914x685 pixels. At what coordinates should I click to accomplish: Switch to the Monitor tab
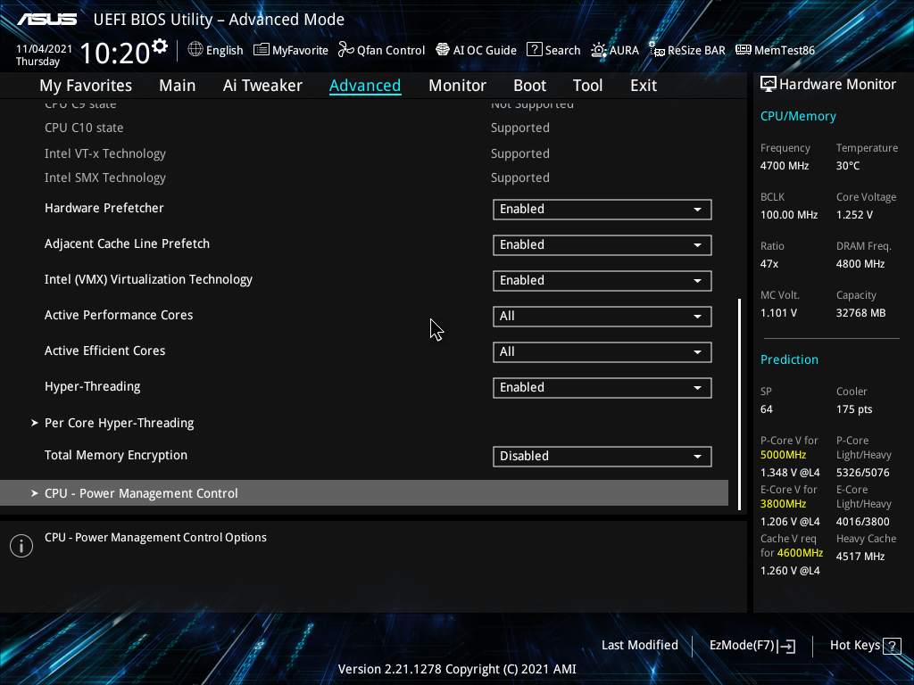[x=457, y=85]
